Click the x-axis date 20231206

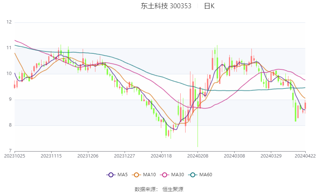88,156
